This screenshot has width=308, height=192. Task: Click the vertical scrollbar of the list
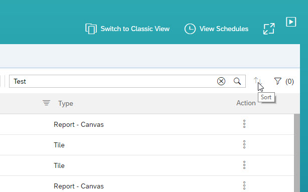[x=297, y=153]
